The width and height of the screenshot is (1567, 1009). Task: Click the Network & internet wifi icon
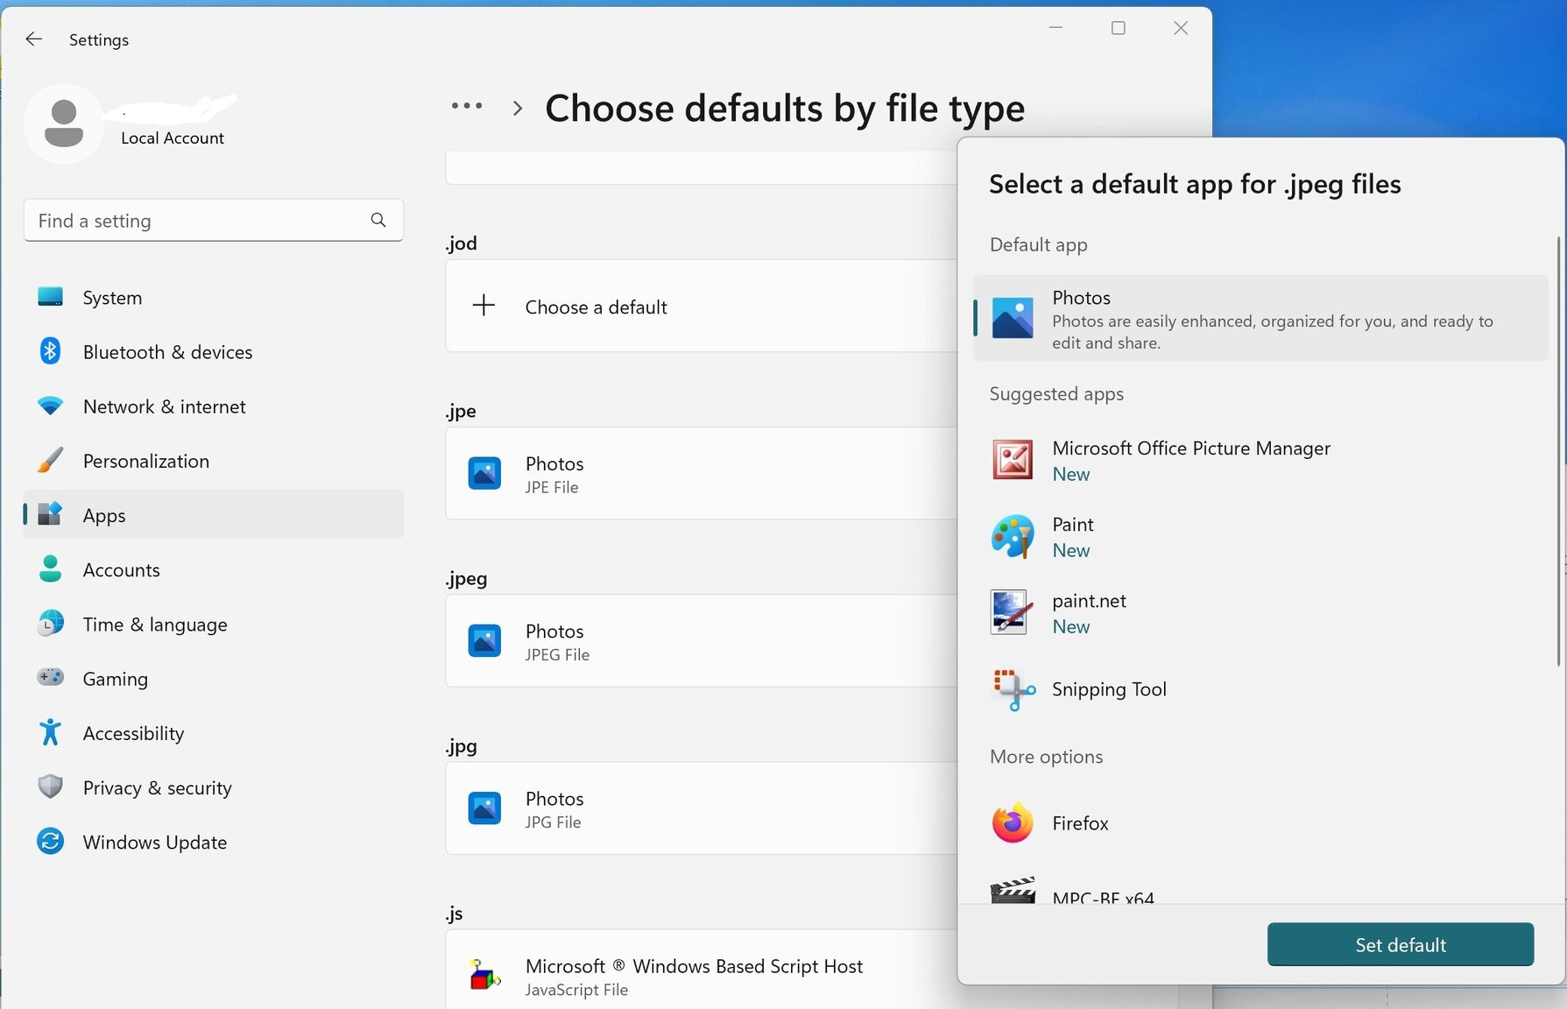point(51,406)
